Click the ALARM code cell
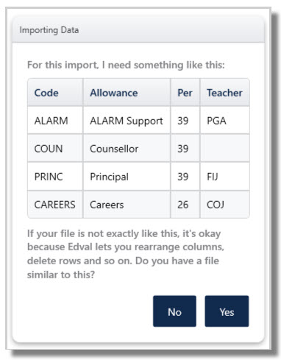 pyautogui.click(x=55, y=121)
